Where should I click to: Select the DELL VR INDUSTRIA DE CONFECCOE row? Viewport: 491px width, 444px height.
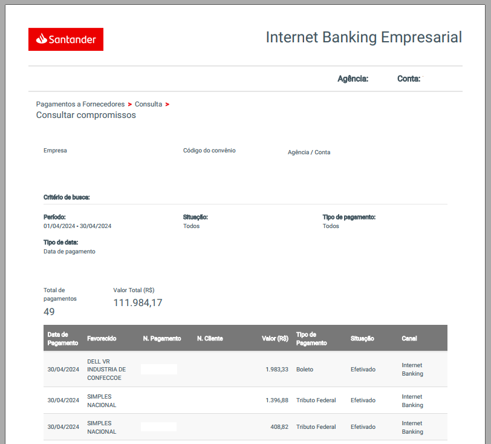pos(245,369)
